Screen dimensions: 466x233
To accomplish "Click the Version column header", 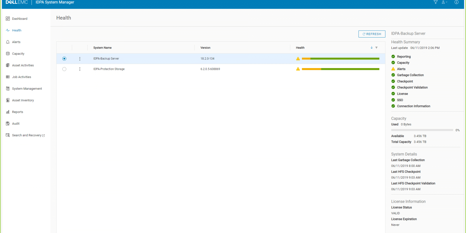I will [x=205, y=48].
